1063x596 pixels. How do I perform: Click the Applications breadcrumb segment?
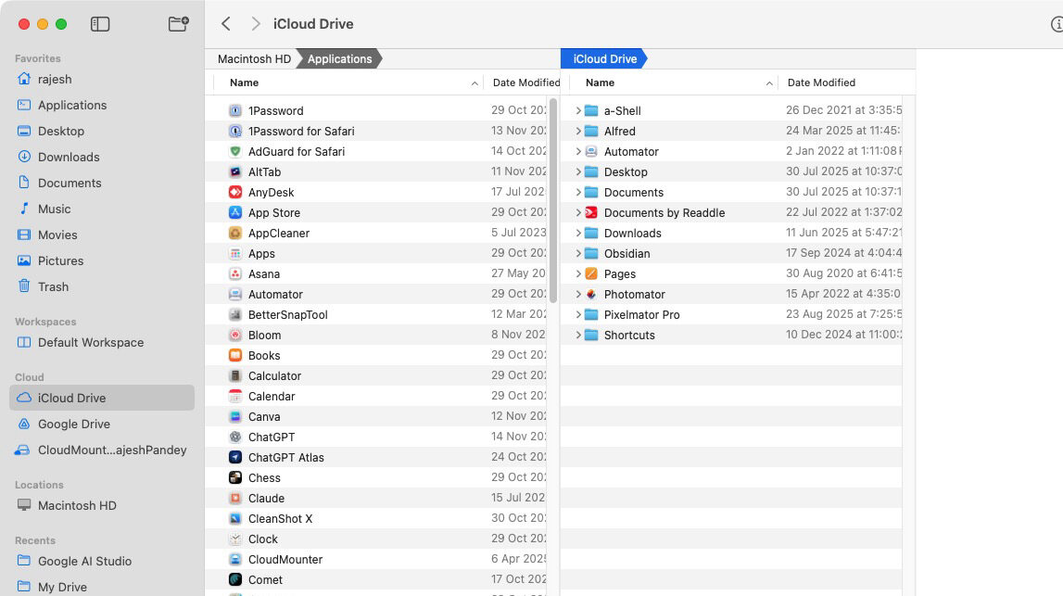[x=339, y=58]
